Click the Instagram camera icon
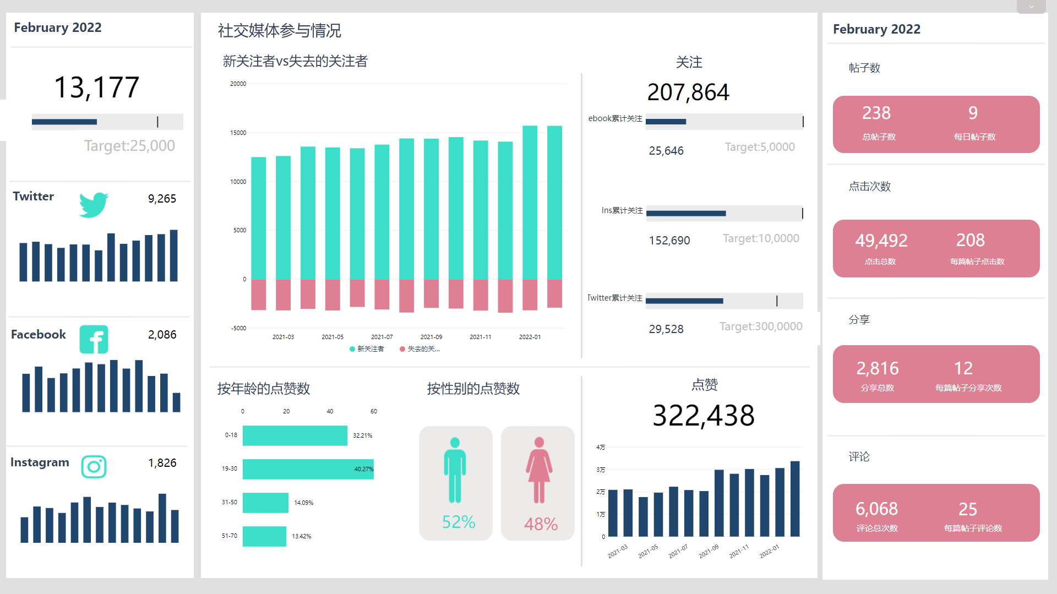The height and width of the screenshot is (594, 1057). pyautogui.click(x=94, y=467)
